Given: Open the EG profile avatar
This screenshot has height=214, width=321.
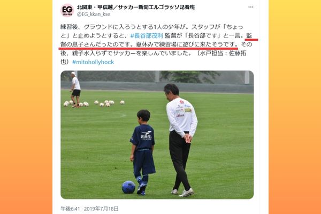Looking at the screenshot, I should click(67, 10).
